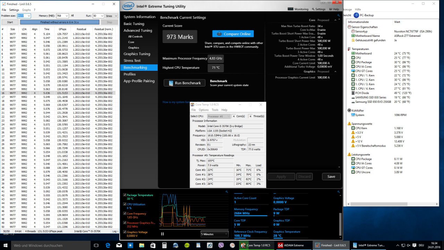Switch to Core Temp taskbar button

coord(256,245)
